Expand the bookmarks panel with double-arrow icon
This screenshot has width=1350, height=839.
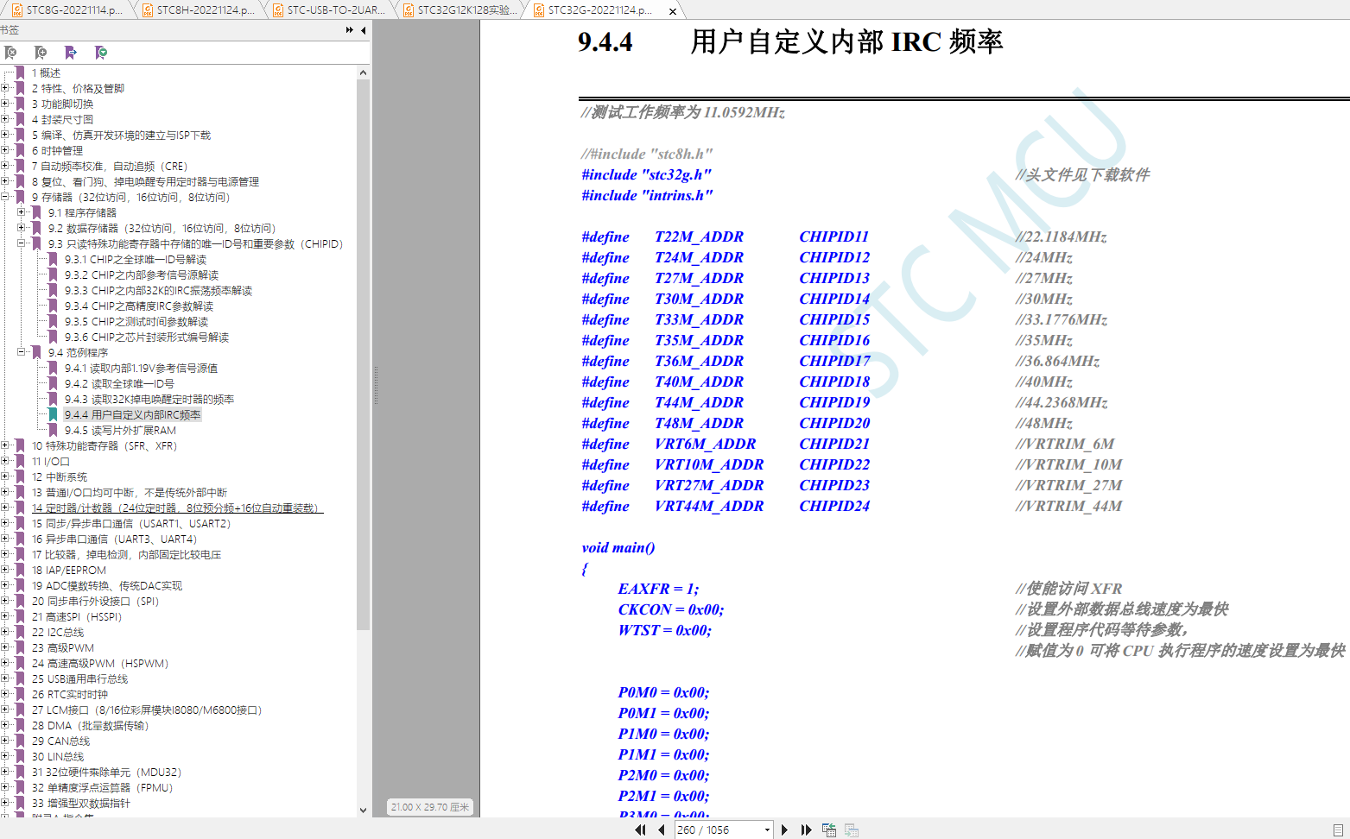(x=350, y=29)
